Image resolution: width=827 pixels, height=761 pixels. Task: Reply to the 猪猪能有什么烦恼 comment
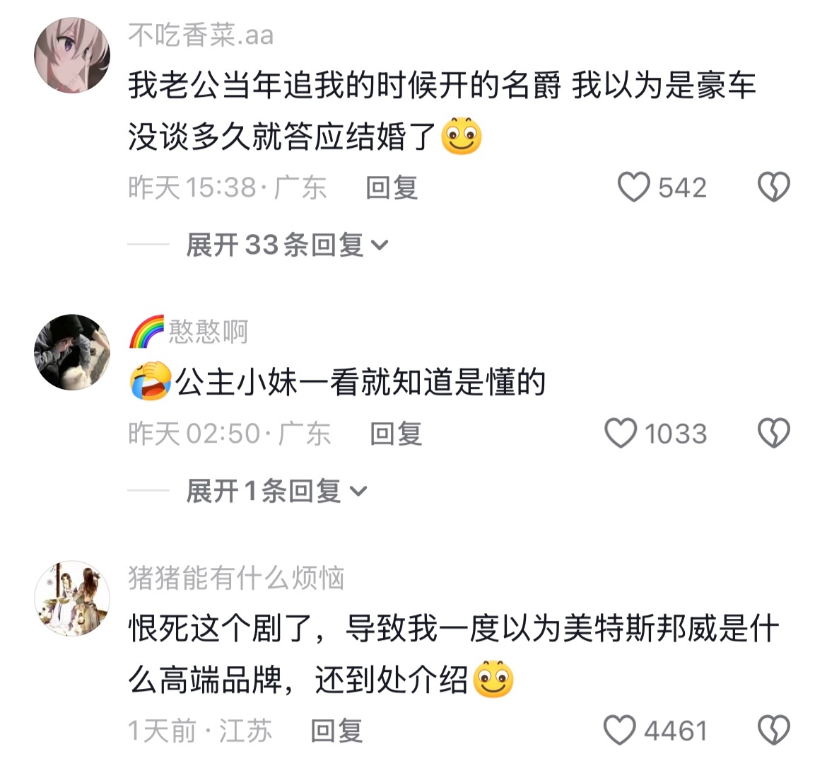coord(336,731)
